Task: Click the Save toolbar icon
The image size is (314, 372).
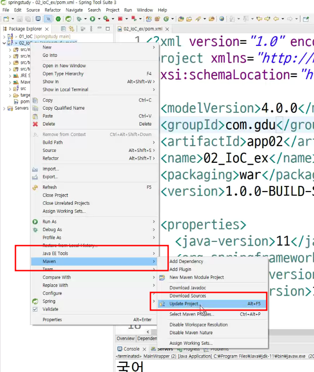Action: pos(20,19)
